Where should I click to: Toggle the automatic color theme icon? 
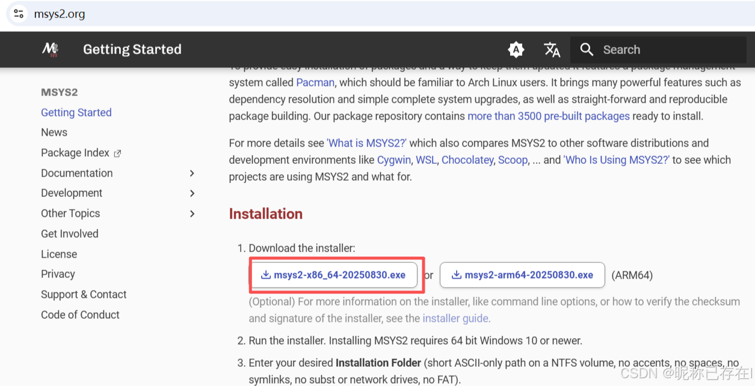(x=516, y=49)
